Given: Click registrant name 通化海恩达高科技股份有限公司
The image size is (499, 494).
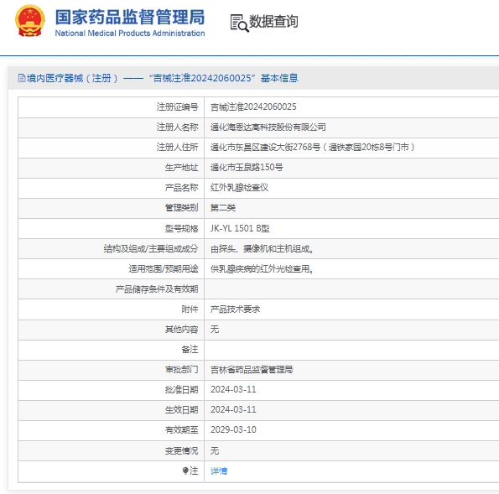Looking at the screenshot, I should click(268, 127).
